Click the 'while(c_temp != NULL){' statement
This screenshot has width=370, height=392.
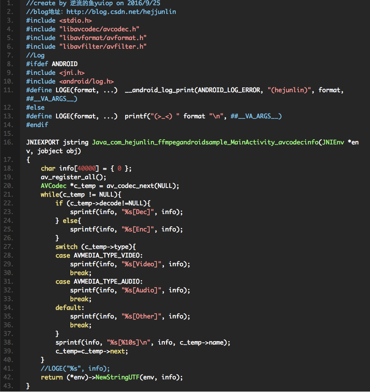coord(81,194)
